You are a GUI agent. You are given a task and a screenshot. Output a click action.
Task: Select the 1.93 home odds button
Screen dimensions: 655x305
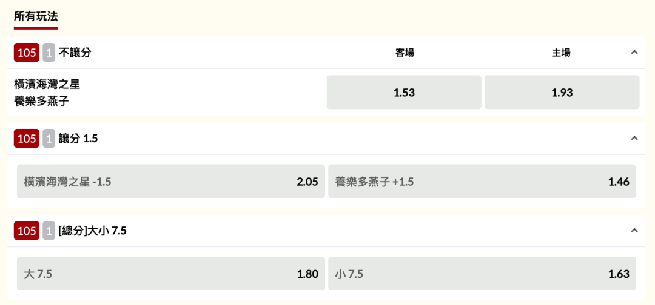(562, 93)
